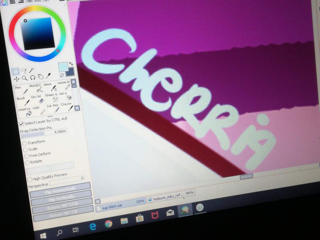Select the Move tool
This screenshot has width=320, height=240.
[17, 79]
